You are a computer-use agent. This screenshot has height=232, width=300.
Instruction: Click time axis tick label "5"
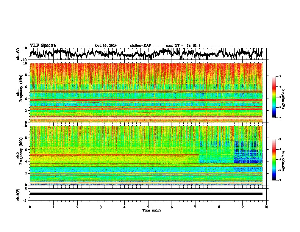coord(148,207)
